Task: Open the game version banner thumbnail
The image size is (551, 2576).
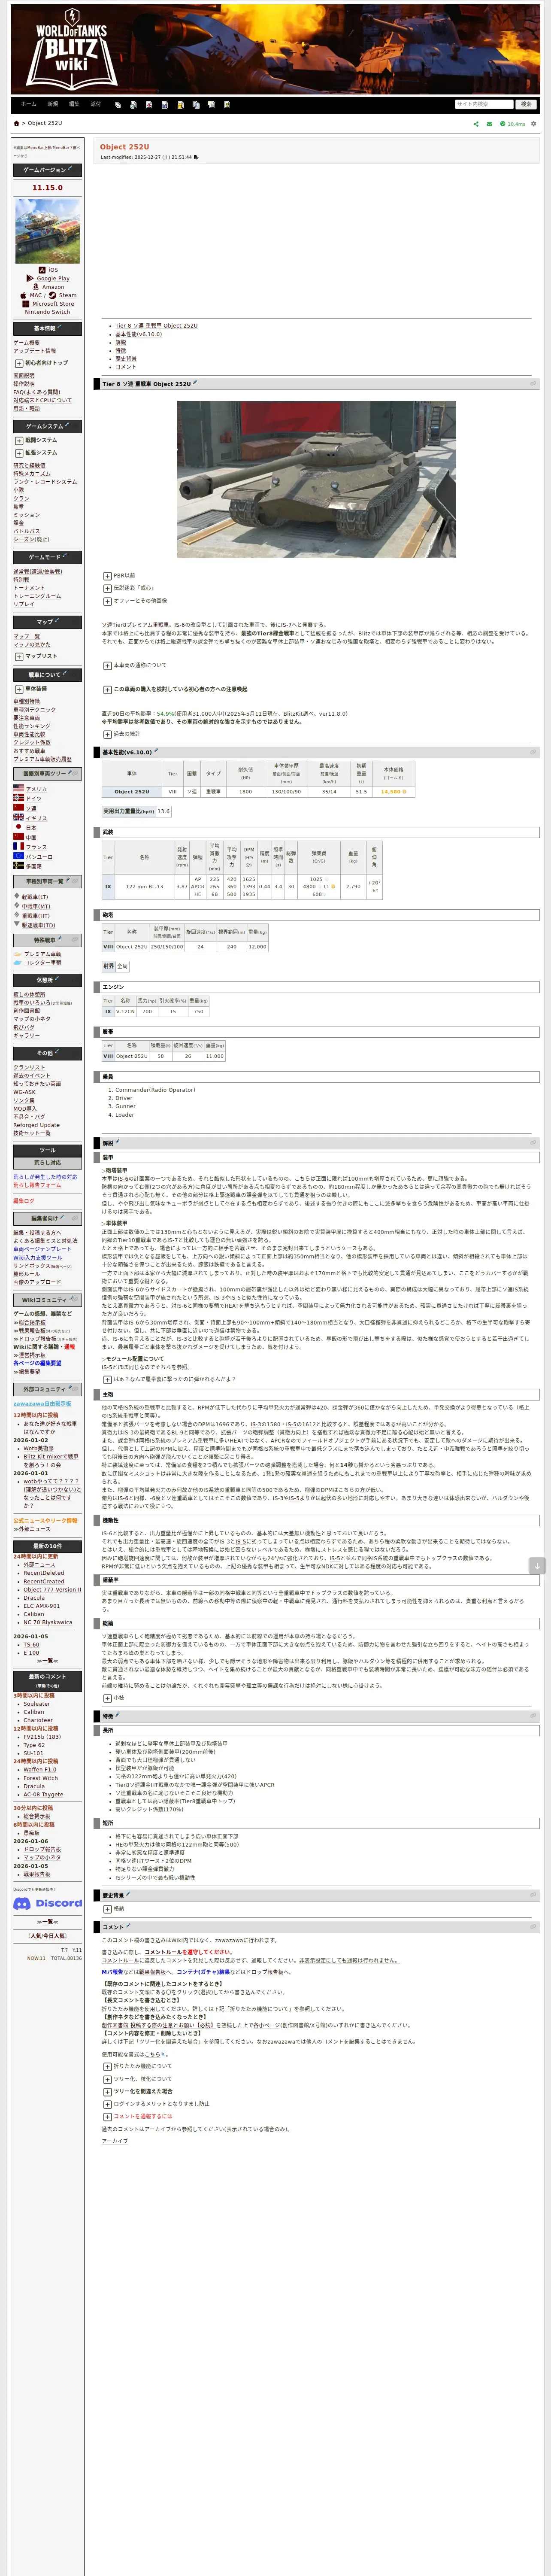Action: (x=47, y=230)
